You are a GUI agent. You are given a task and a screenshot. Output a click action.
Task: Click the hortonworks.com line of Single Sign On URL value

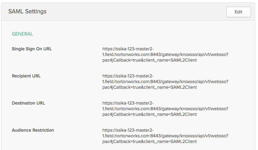coord(165,55)
